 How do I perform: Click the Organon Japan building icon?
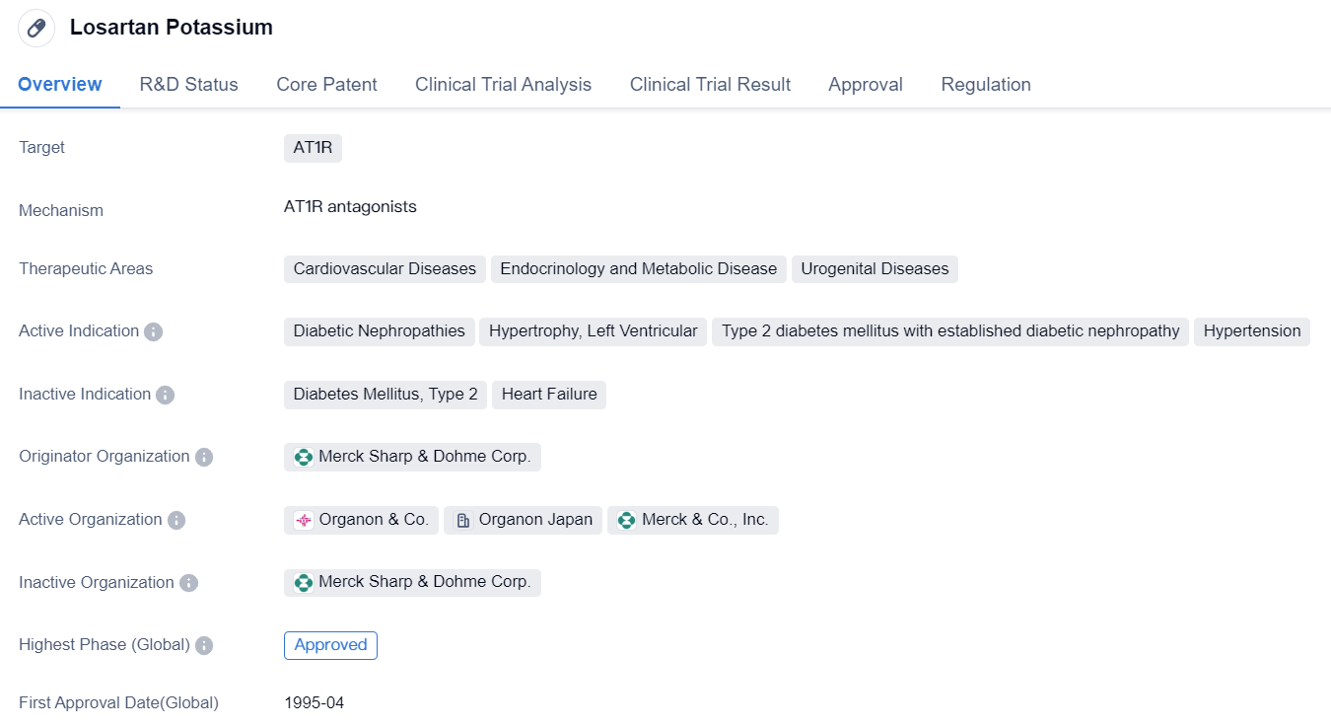coord(463,520)
